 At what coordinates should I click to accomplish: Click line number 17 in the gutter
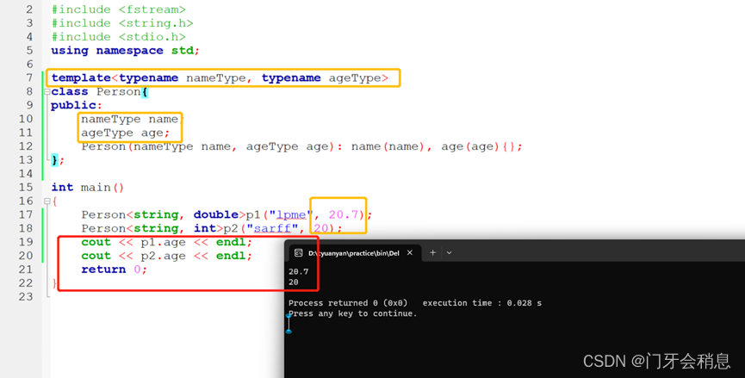point(26,214)
